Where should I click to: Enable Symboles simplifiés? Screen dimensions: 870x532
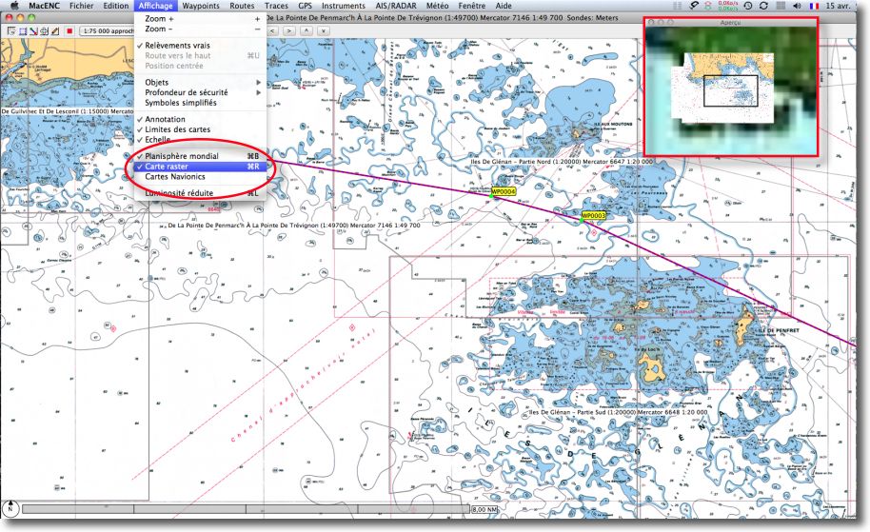(200, 103)
